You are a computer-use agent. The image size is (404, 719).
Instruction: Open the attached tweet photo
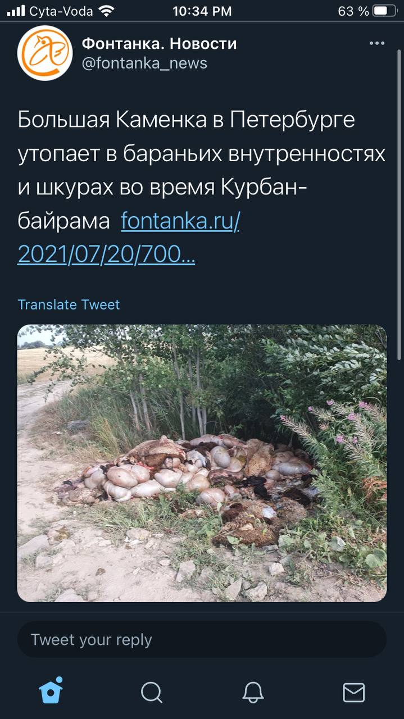click(202, 463)
